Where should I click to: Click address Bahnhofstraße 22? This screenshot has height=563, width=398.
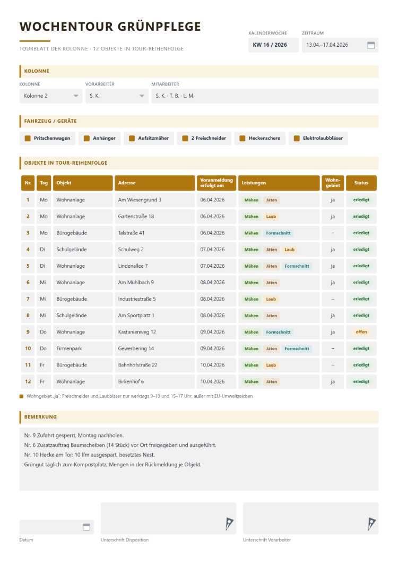pos(138,365)
